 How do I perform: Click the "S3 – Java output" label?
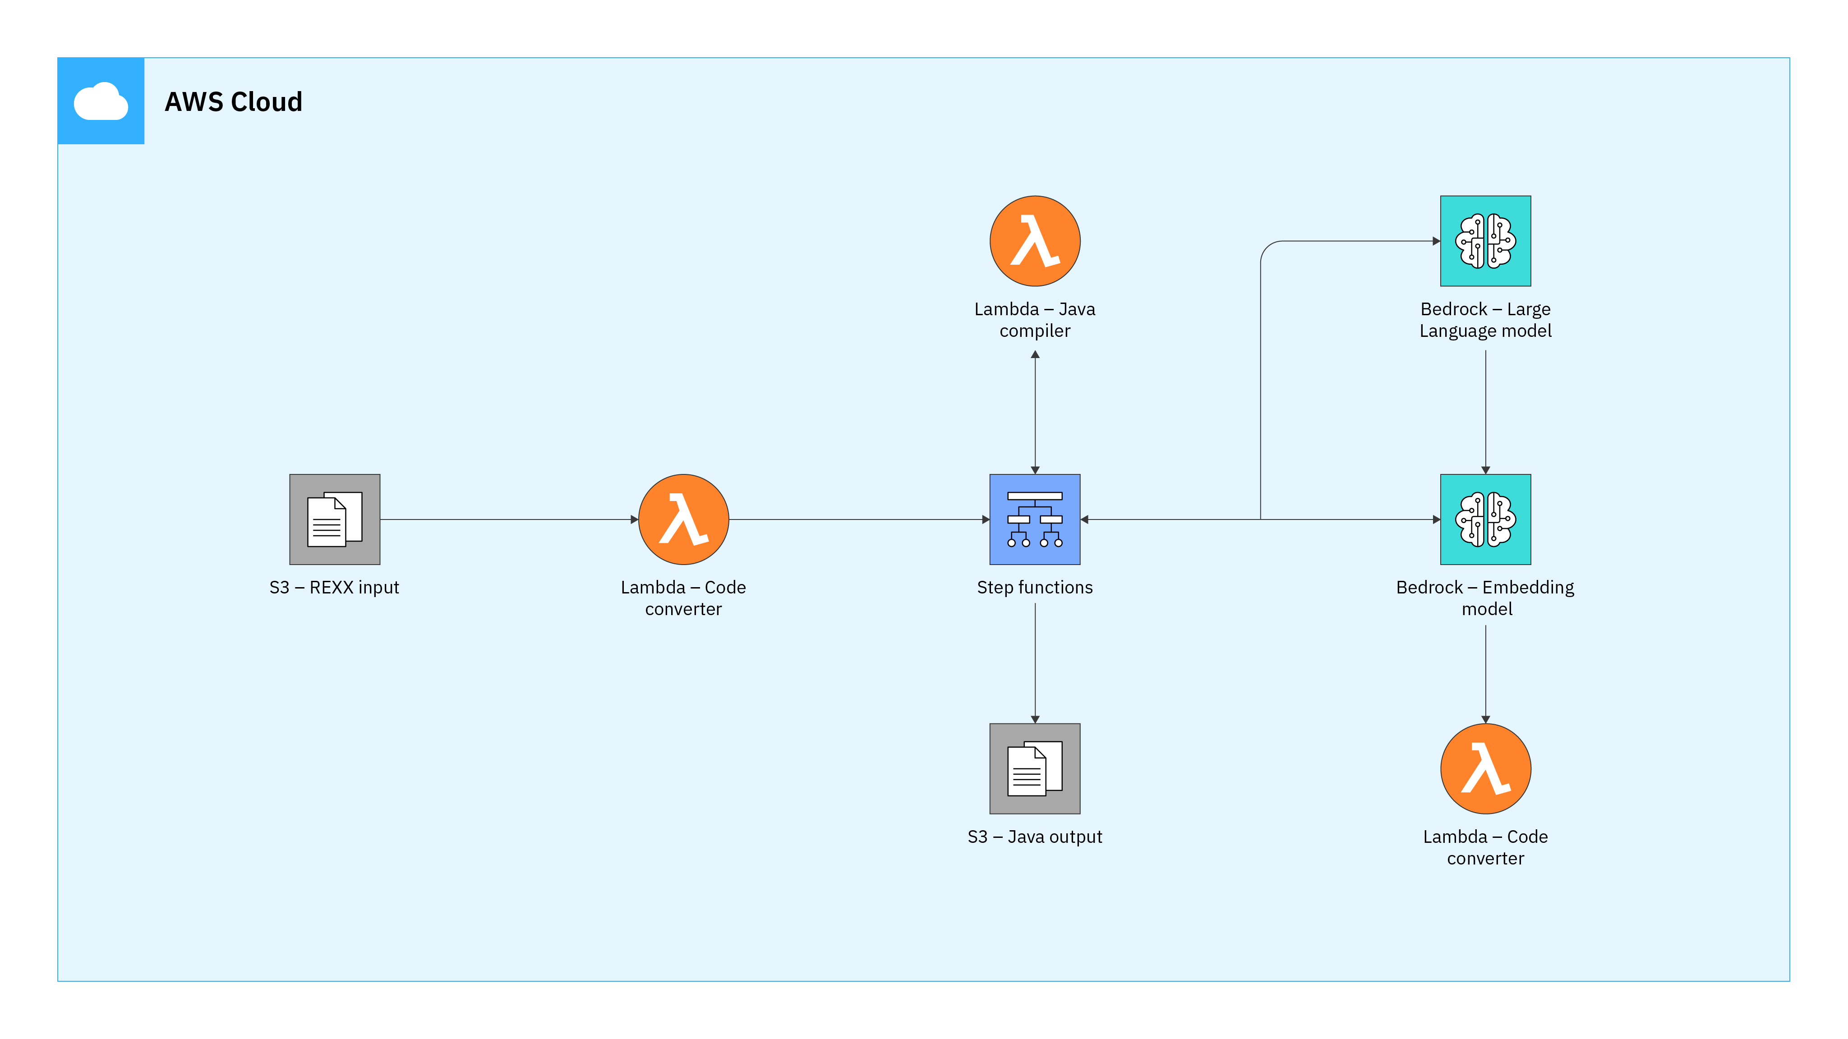(x=1034, y=837)
